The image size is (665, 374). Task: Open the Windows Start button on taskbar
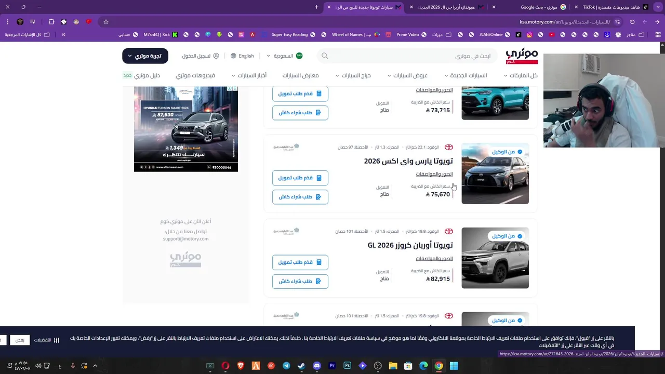tap(454, 366)
